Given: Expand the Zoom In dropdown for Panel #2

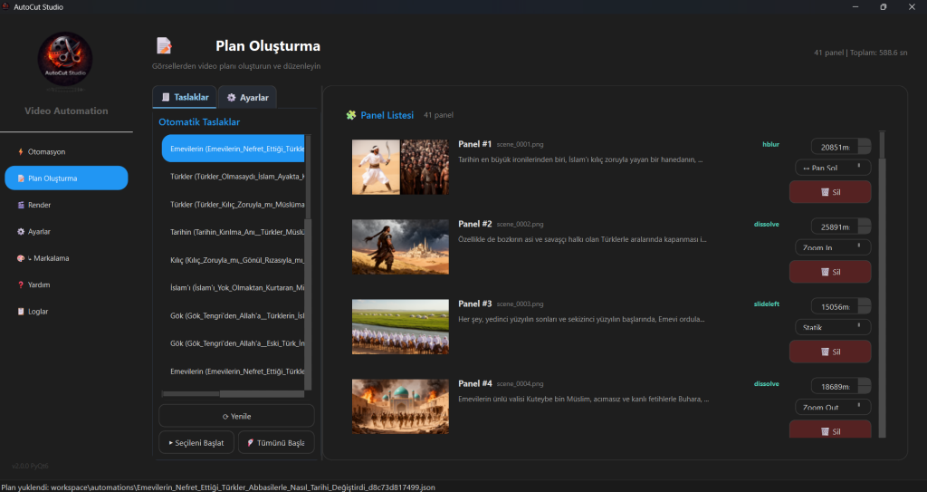Looking at the screenshot, I should [x=831, y=246].
